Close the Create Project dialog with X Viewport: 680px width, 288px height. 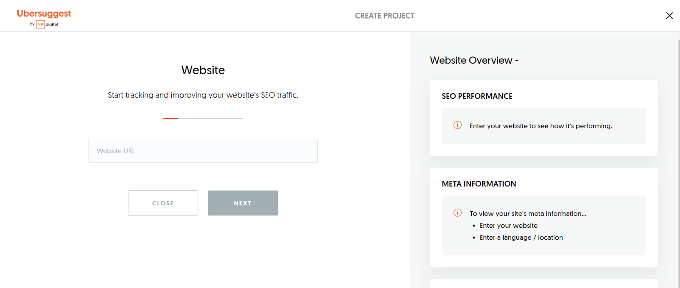[669, 16]
